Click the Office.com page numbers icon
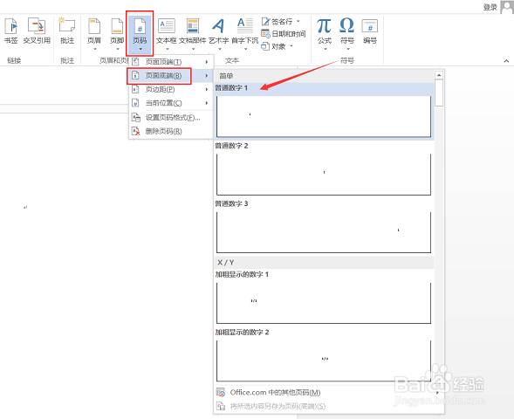The image size is (514, 419). pyautogui.click(x=221, y=392)
